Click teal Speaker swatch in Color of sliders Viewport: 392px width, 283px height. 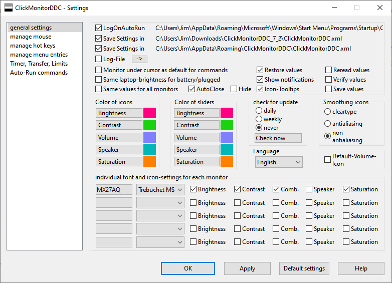coord(227,149)
